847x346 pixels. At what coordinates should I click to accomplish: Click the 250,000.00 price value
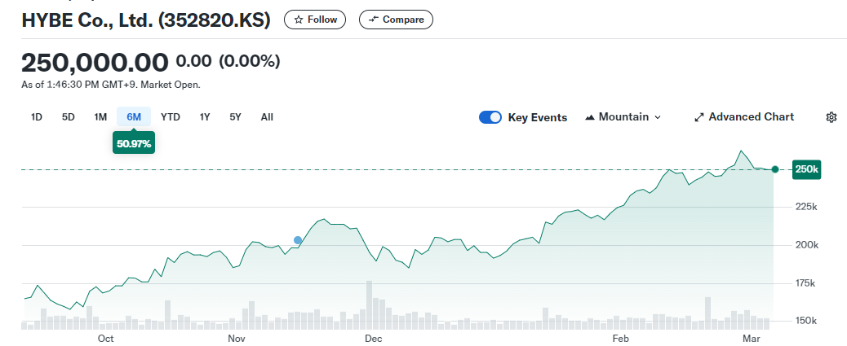pyautogui.click(x=95, y=63)
